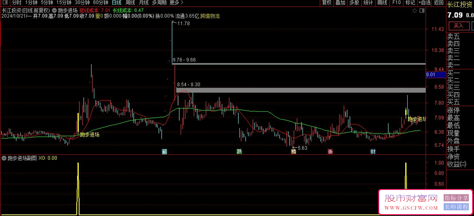
Task: Open 多周期 multi-period view
Action: coord(159,3)
